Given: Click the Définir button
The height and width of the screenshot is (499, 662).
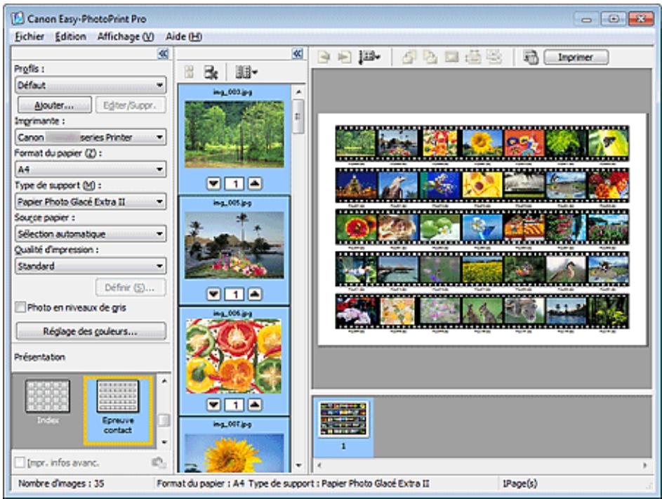Looking at the screenshot, I should [130, 287].
